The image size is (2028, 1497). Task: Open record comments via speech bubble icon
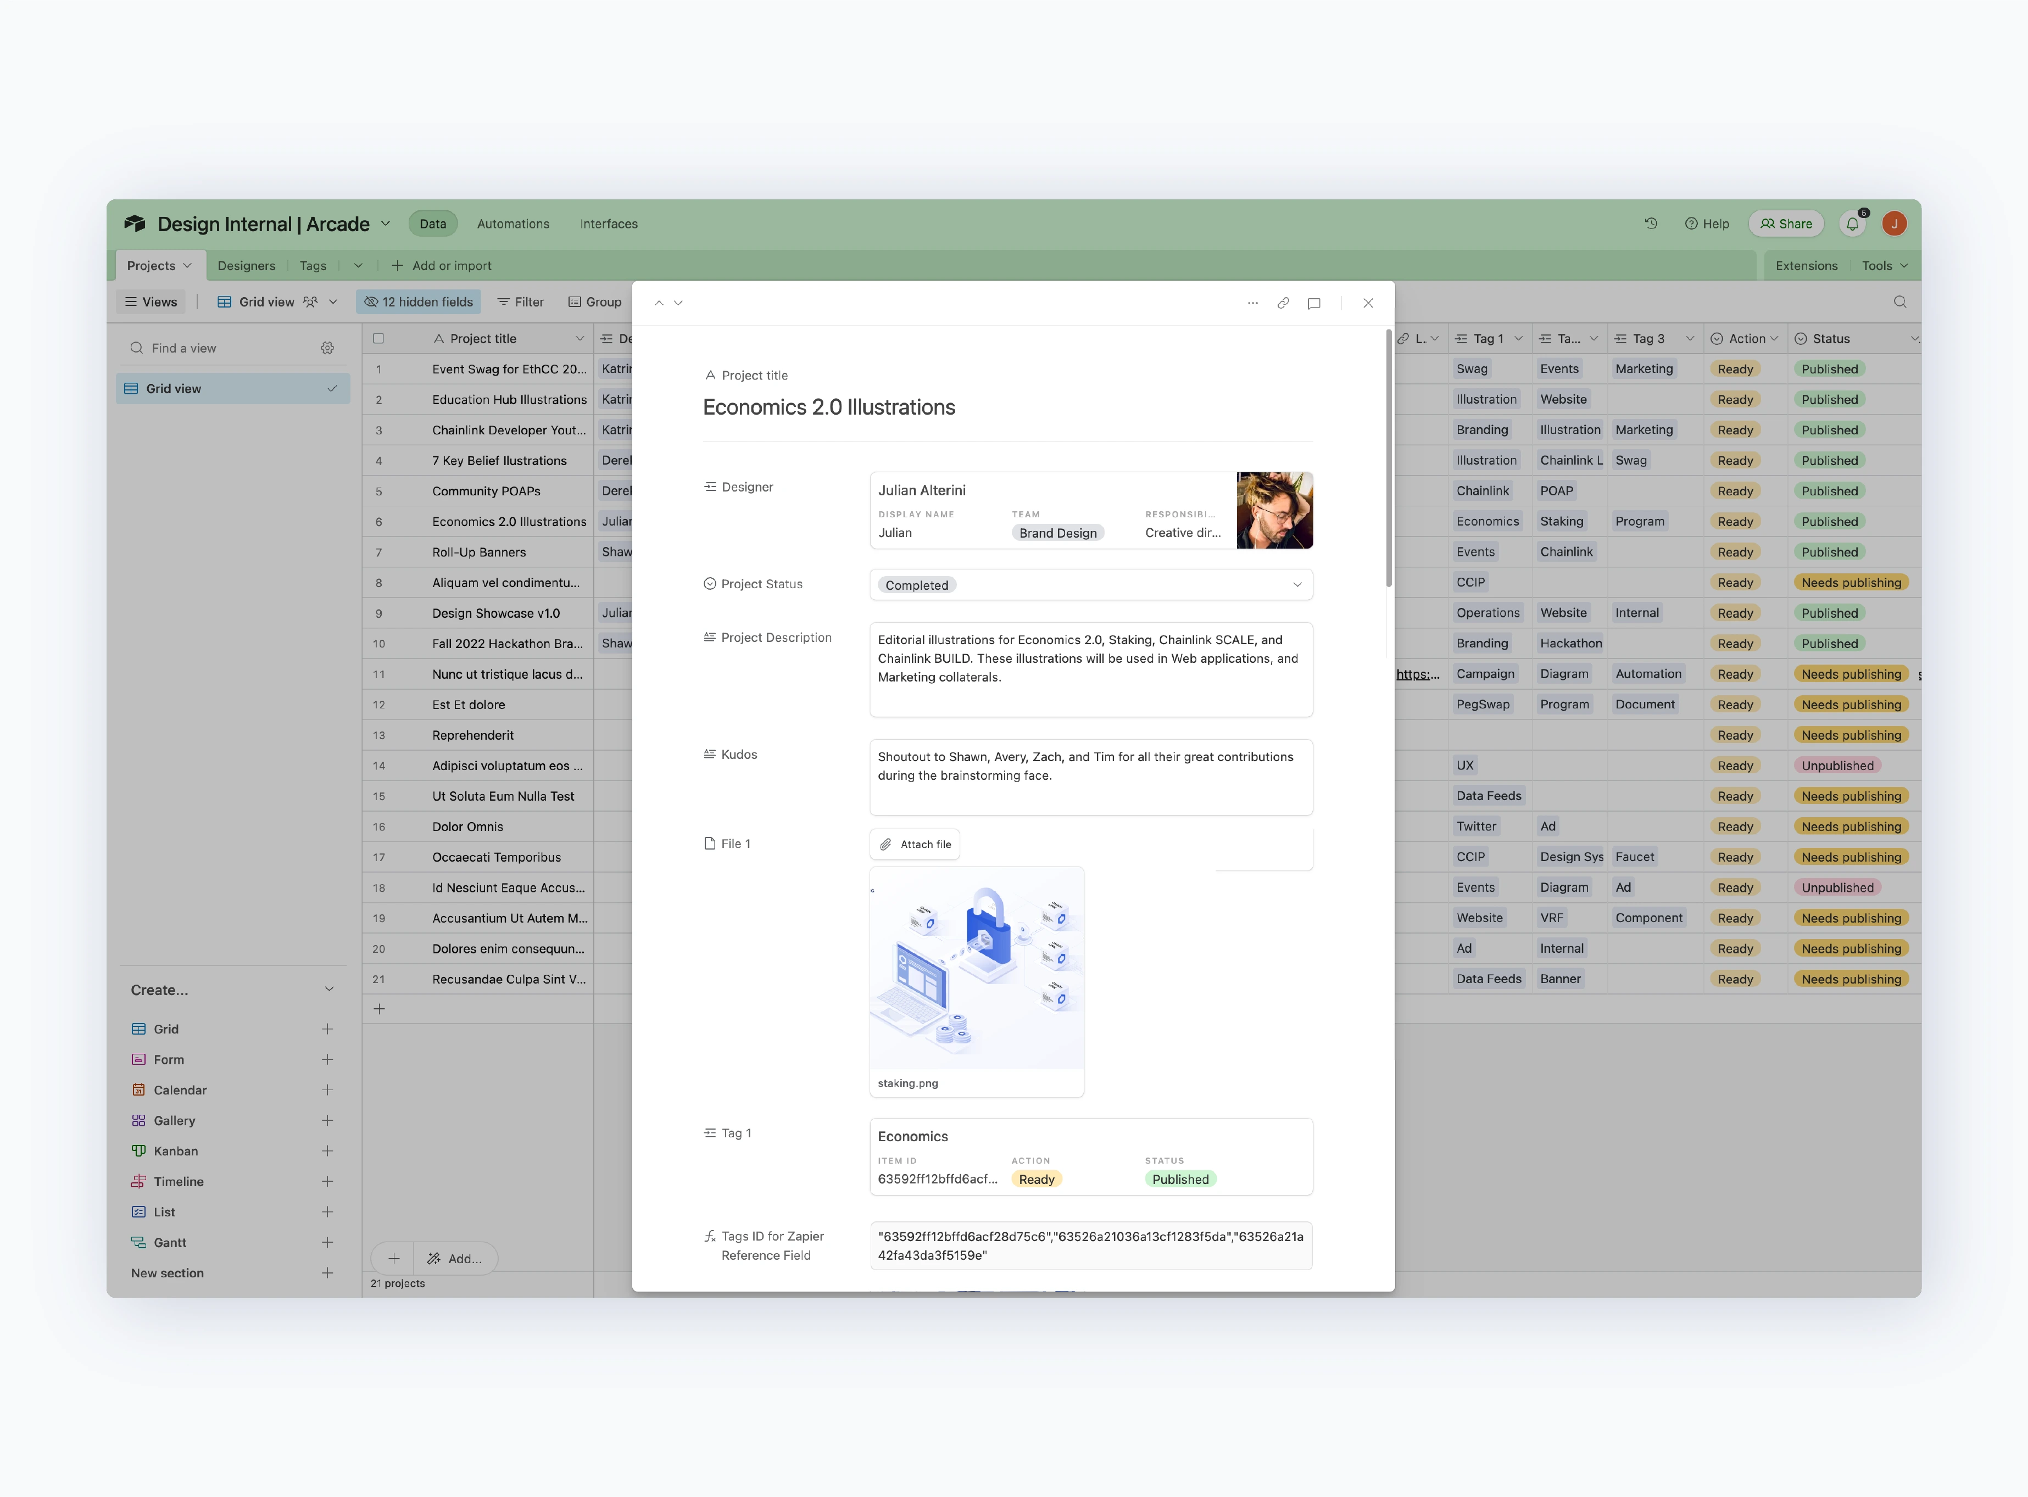pyautogui.click(x=1315, y=303)
